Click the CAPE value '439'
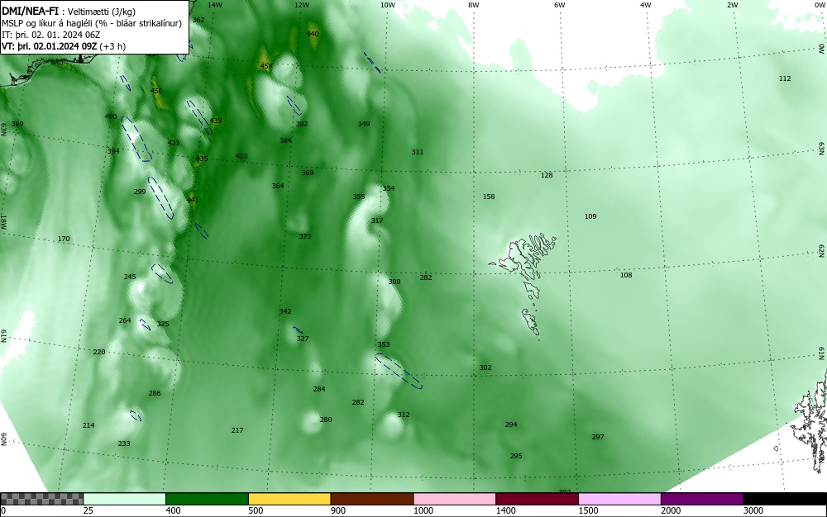This screenshot has height=517, width=827. tap(216, 121)
